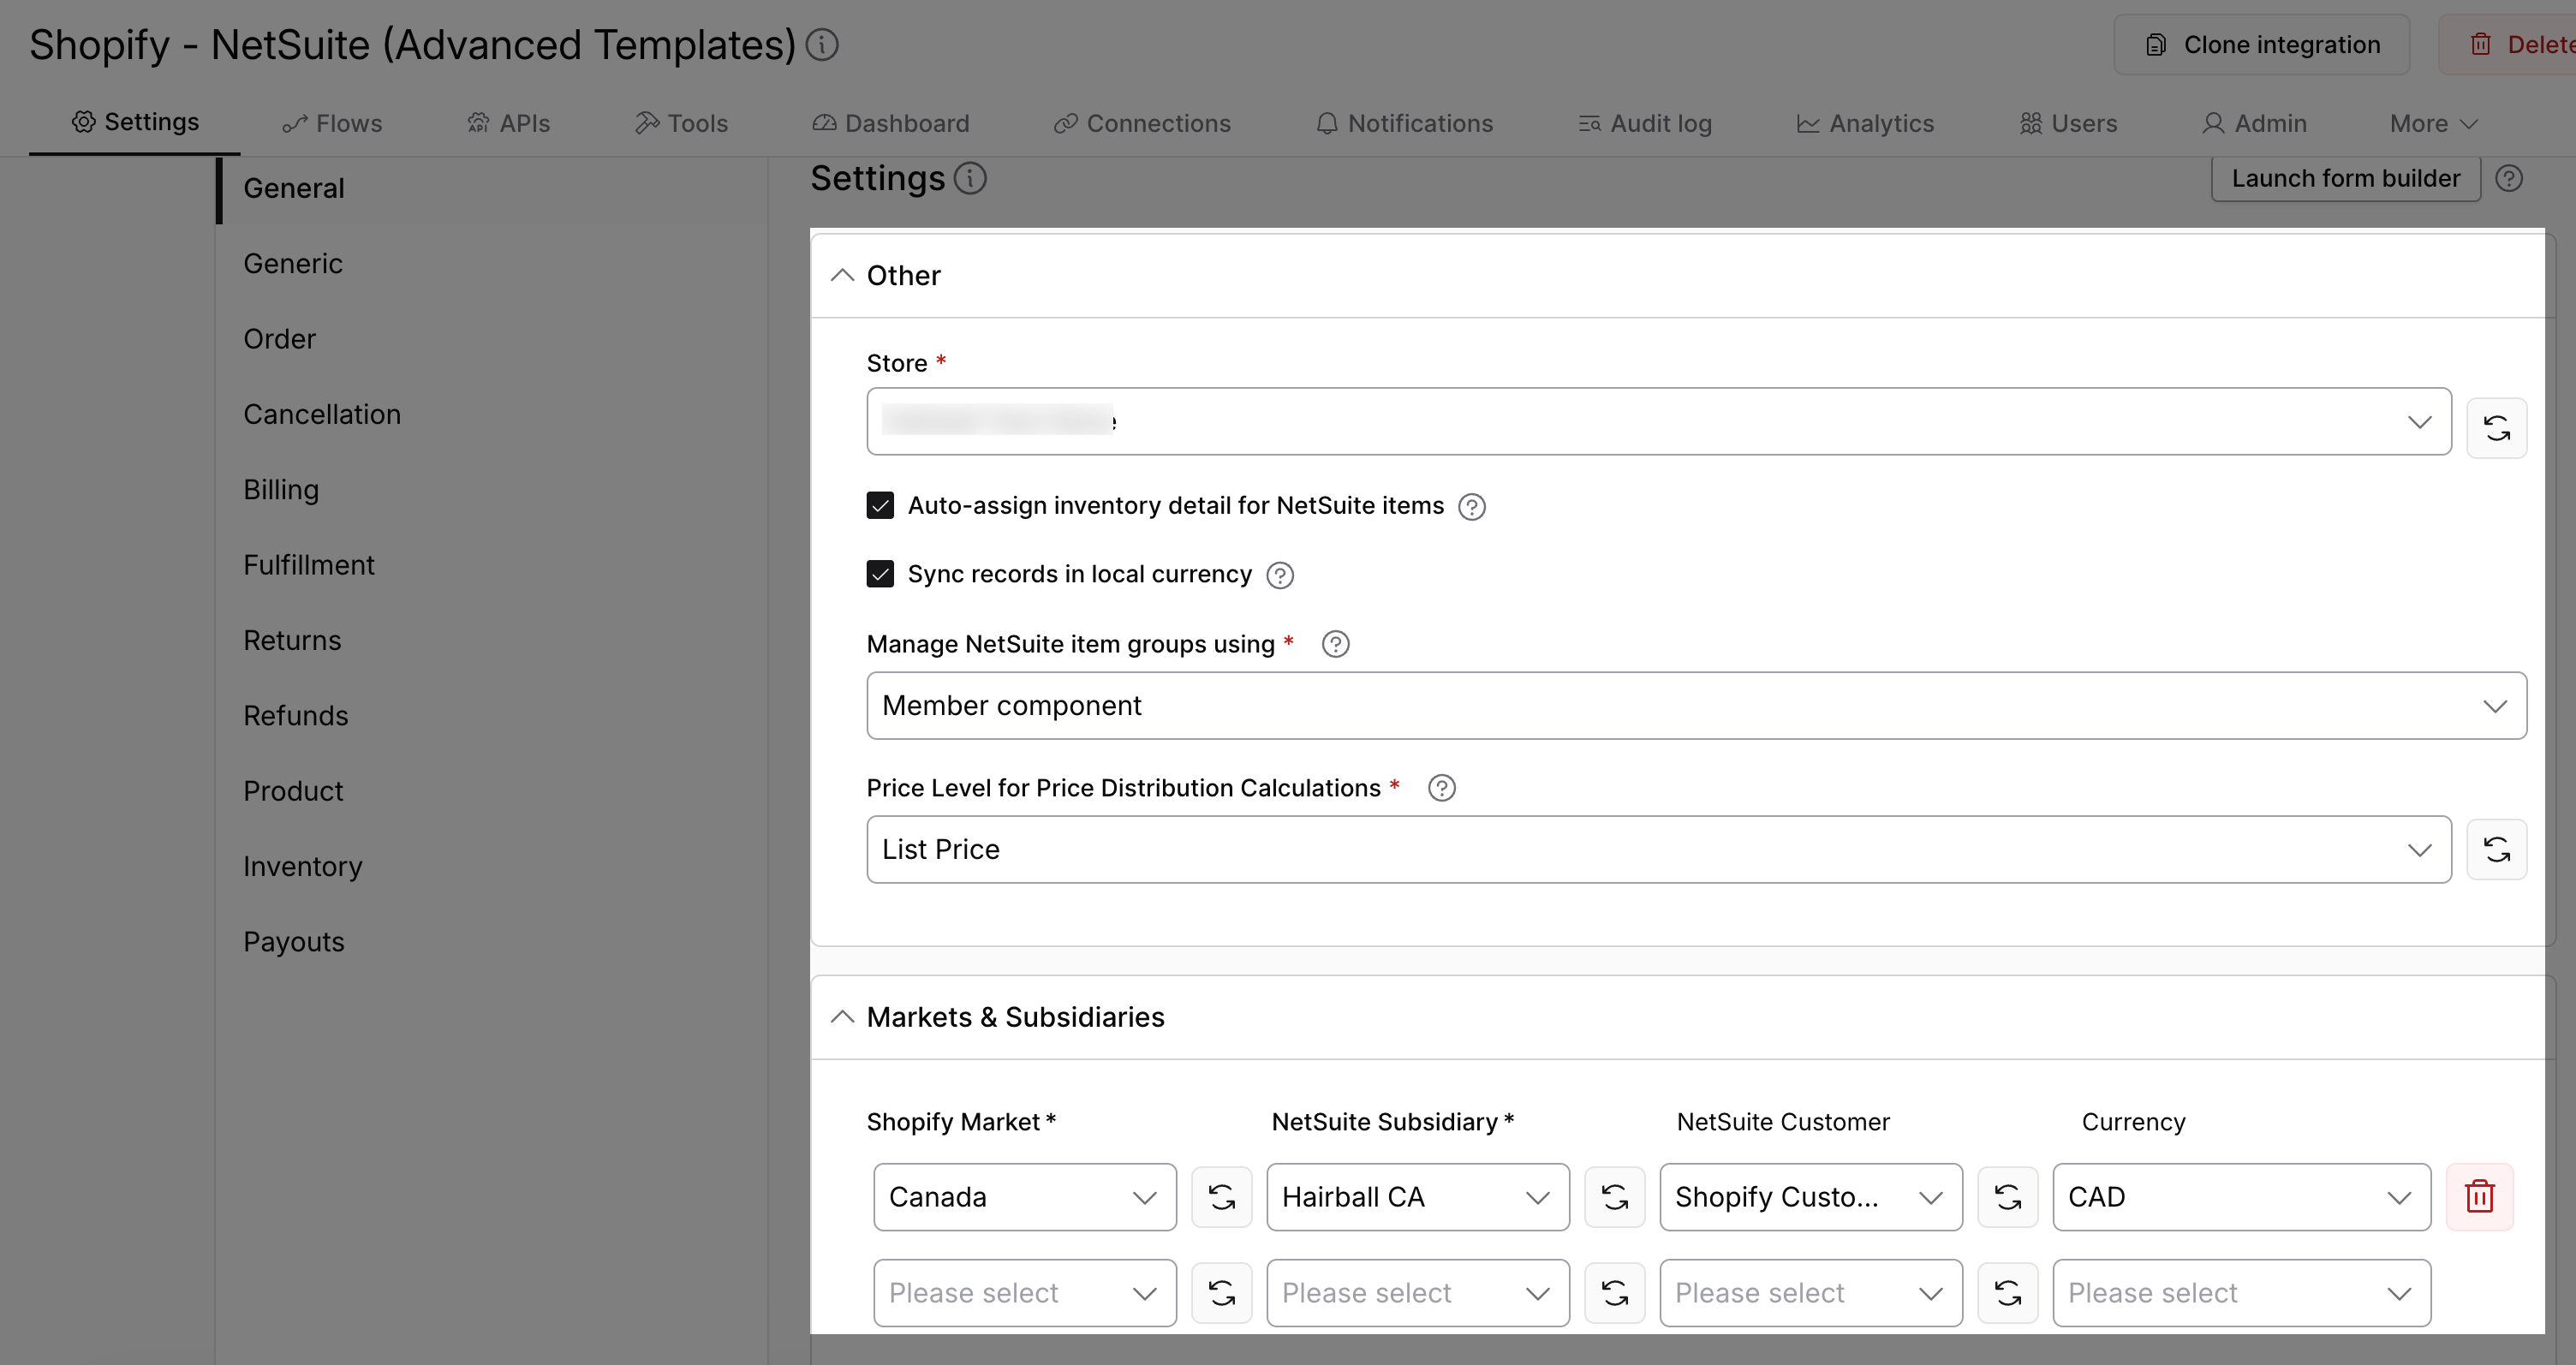Select Generic in settings sidebar
This screenshot has height=1365, width=2576.
click(293, 264)
